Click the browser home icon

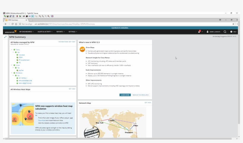coord(16,24)
